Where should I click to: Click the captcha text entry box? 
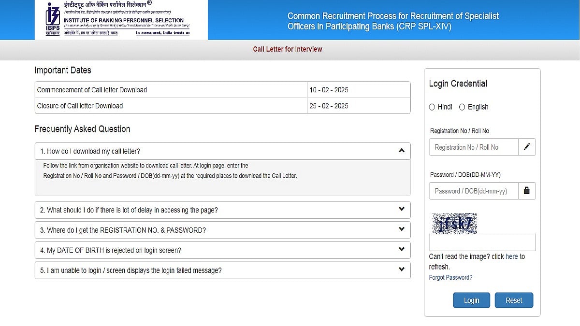click(x=482, y=242)
